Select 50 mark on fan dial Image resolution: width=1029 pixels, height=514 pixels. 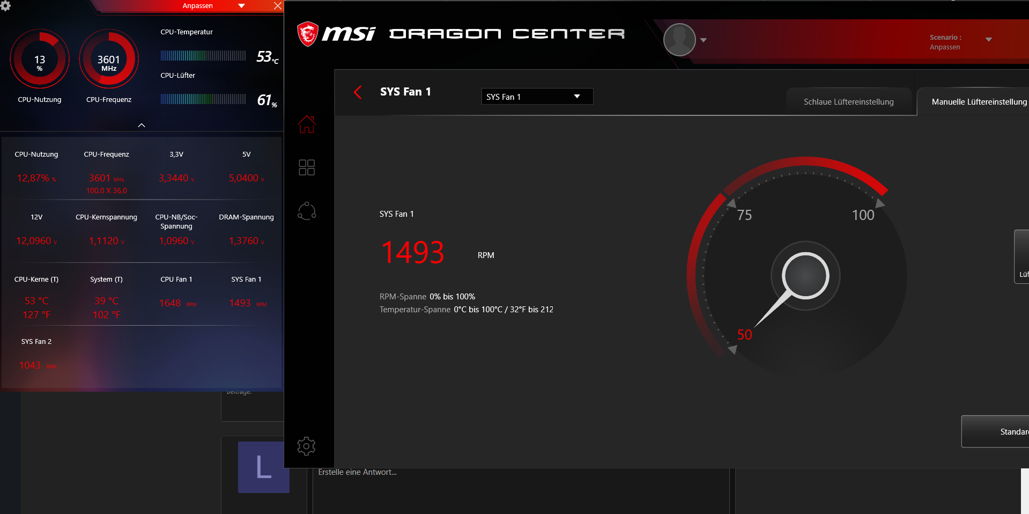(x=744, y=335)
